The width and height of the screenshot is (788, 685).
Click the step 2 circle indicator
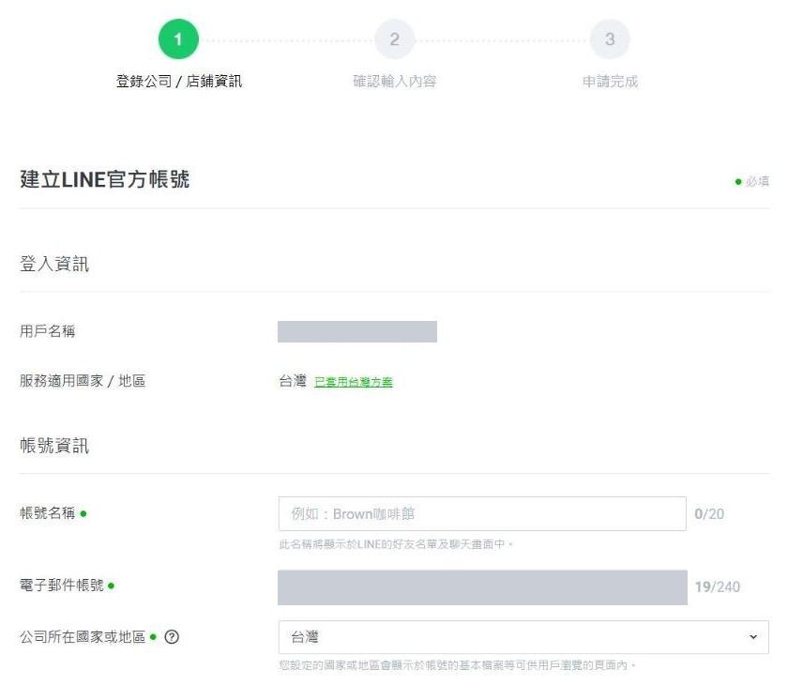pyautogui.click(x=395, y=39)
